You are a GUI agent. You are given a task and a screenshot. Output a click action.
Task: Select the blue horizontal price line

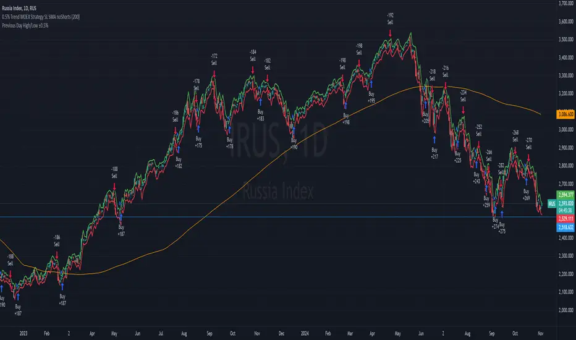pyautogui.click(x=277, y=217)
